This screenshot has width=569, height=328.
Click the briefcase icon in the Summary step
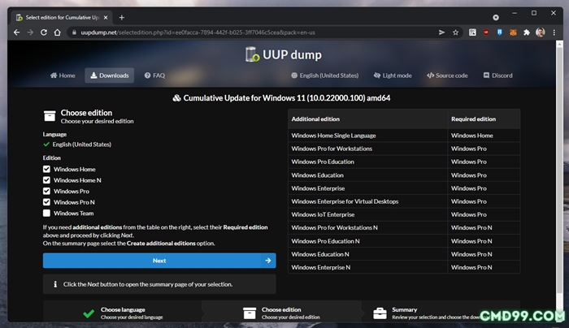(x=380, y=313)
